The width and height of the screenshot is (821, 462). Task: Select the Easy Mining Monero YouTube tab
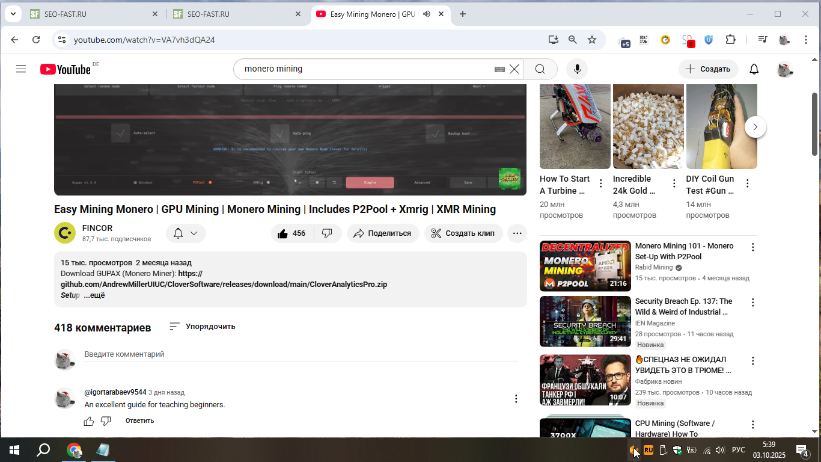(x=380, y=14)
